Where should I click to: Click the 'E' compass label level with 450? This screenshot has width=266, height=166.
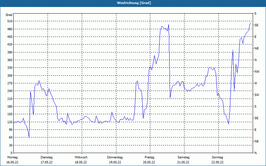click(x=255, y=37)
